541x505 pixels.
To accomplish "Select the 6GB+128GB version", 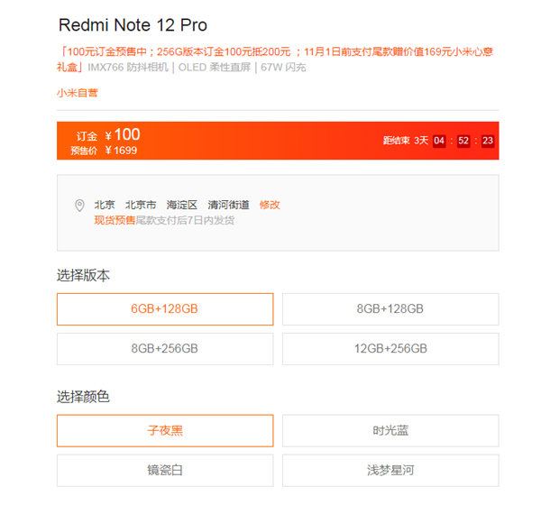I will [165, 309].
